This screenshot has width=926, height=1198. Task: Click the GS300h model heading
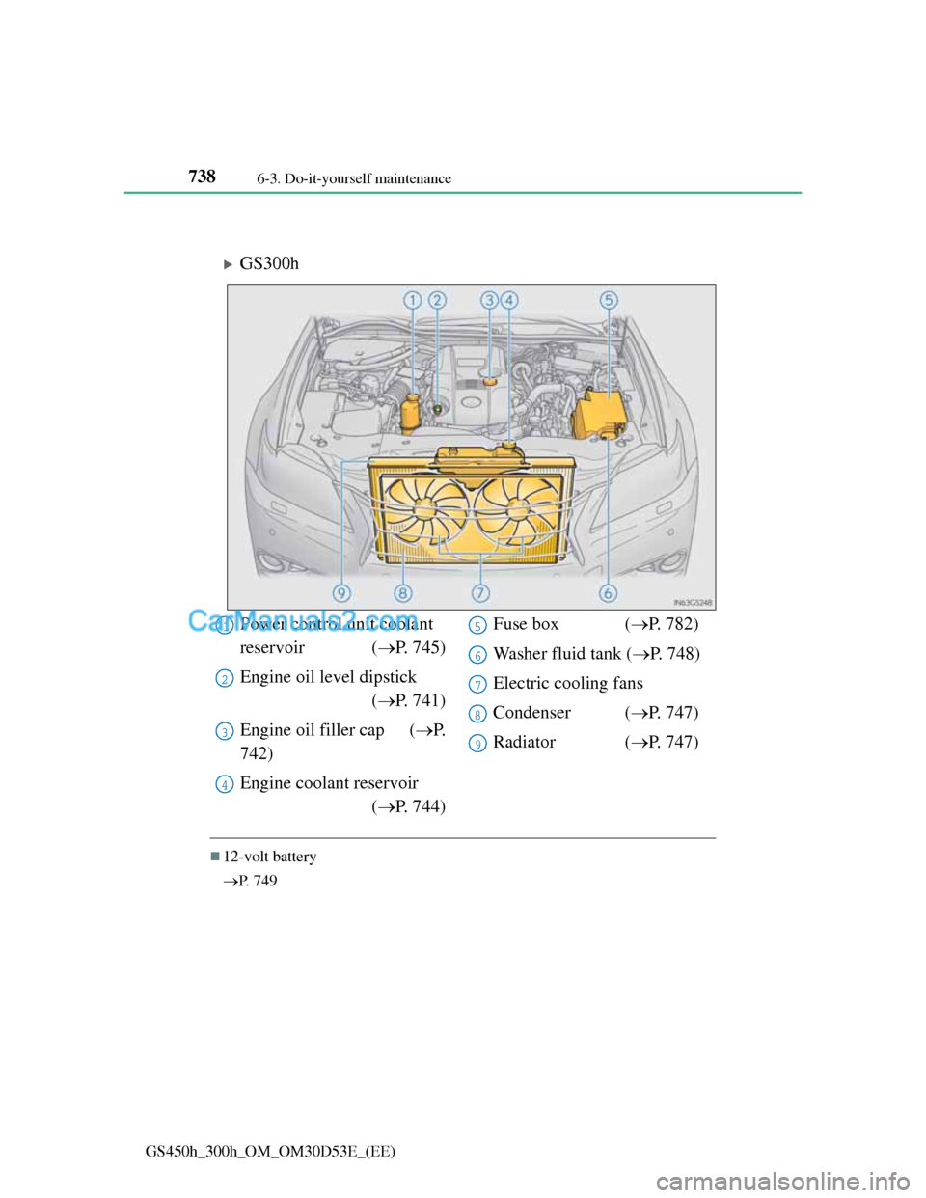click(269, 263)
